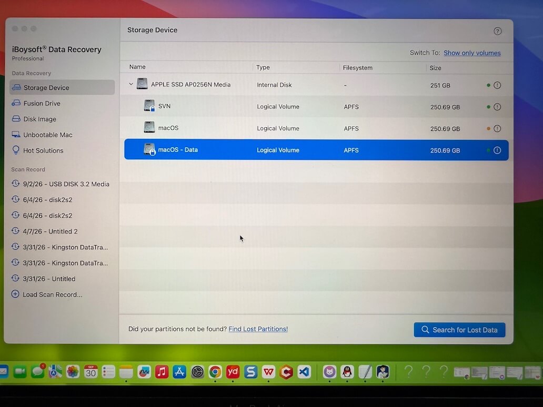Open Calendar from the Dock
The image size is (543, 407).
(x=91, y=372)
